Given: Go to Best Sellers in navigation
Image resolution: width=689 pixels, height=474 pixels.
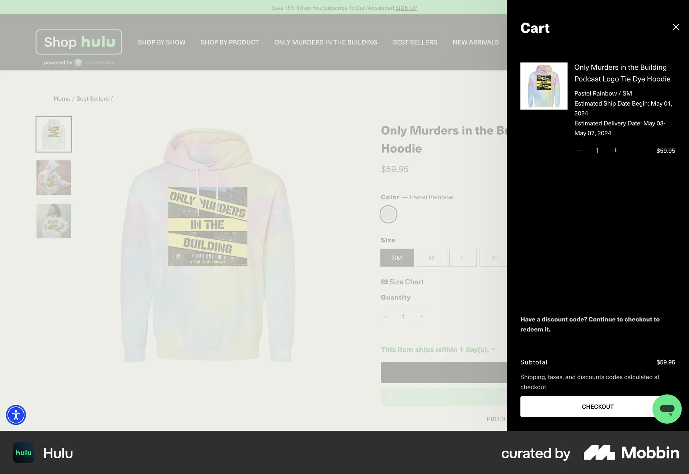Looking at the screenshot, I should [x=415, y=42].
